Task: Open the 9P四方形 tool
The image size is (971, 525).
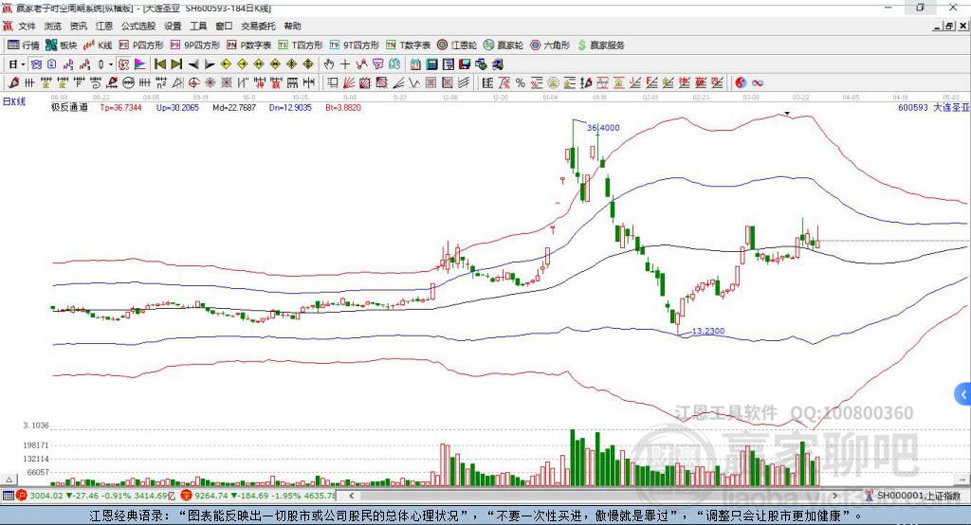Action: tap(195, 45)
